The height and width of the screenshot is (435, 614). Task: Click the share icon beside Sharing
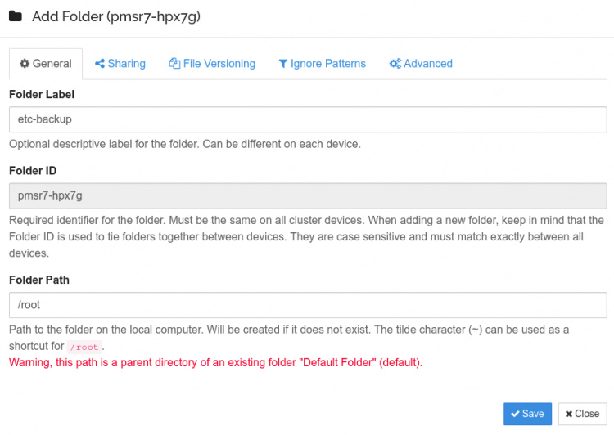[100, 64]
